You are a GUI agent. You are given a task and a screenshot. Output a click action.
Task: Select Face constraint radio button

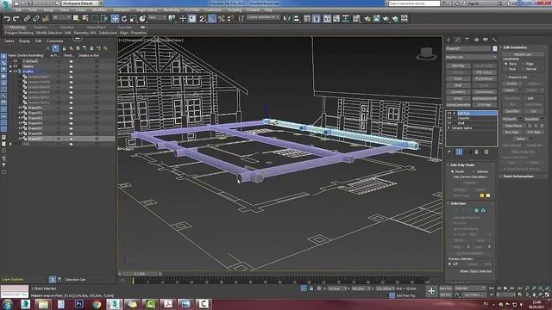(x=506, y=69)
